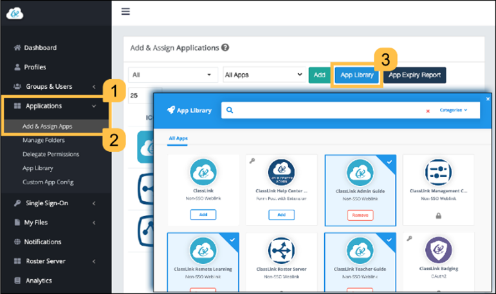Screen dimensions: 496x294
Task: Open Manage Folders submenu item
Action: (44, 140)
